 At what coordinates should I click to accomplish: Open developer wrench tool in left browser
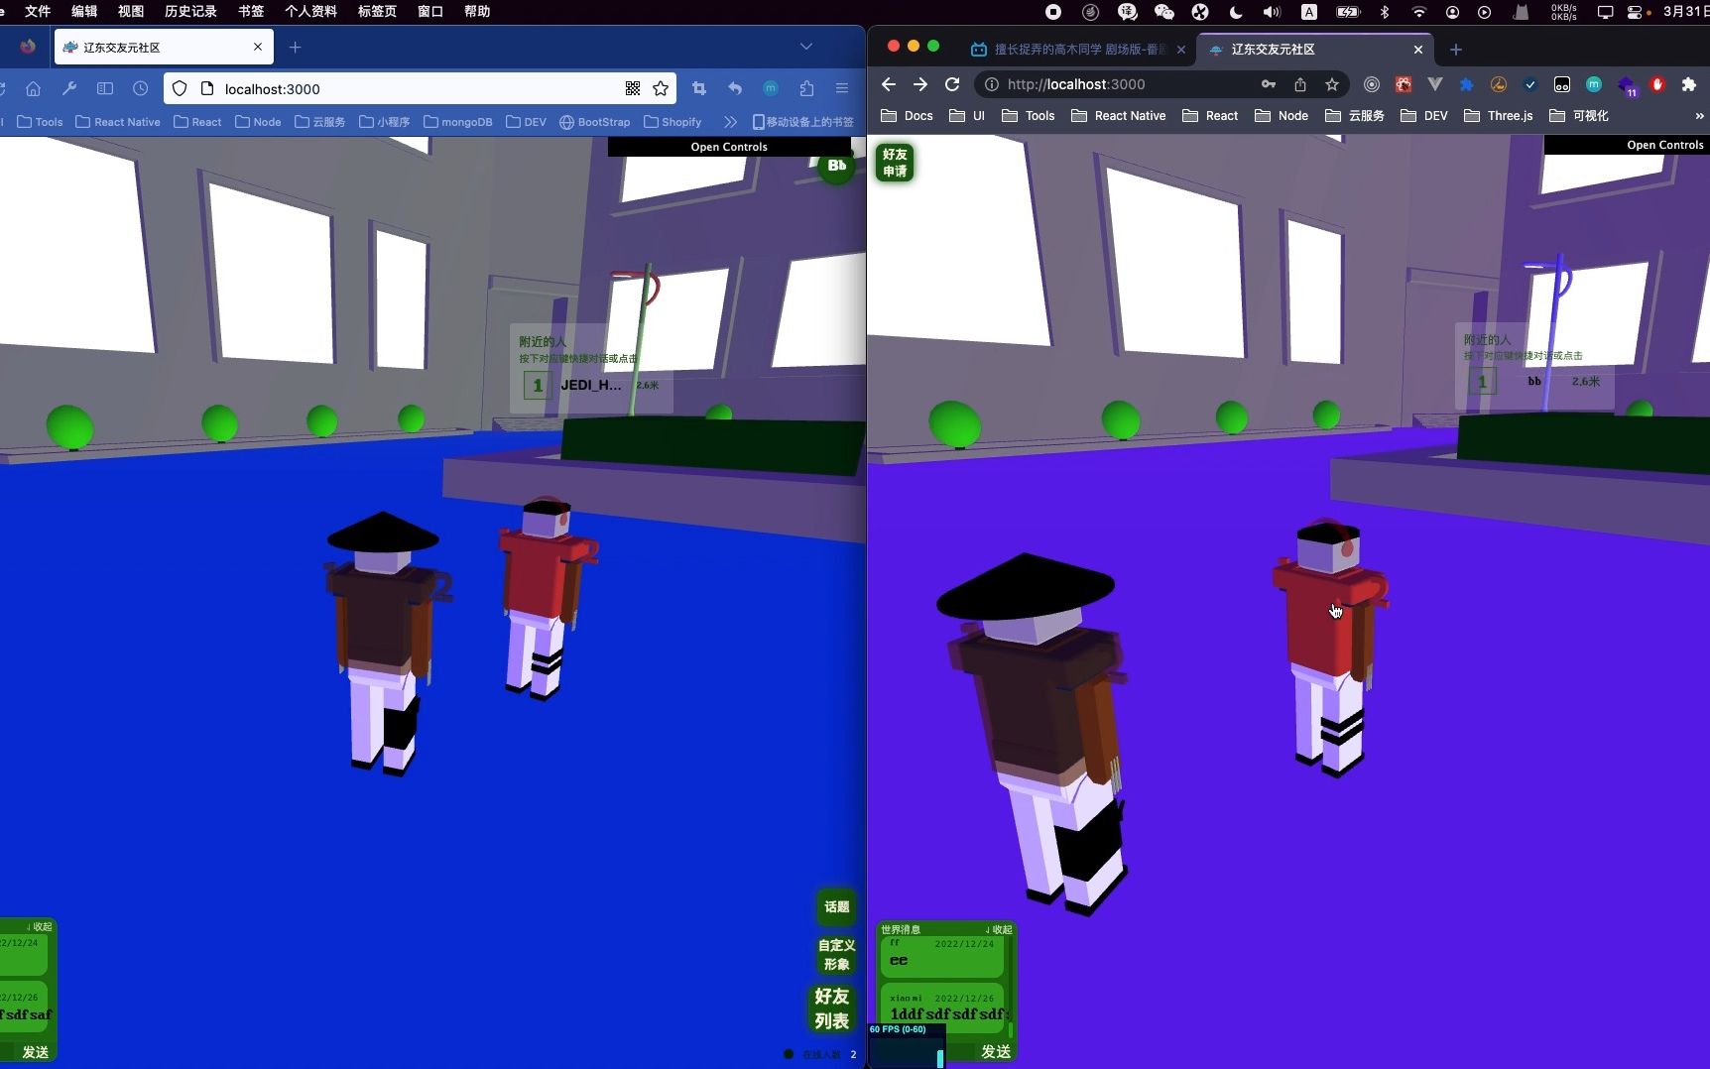pyautogui.click(x=69, y=88)
